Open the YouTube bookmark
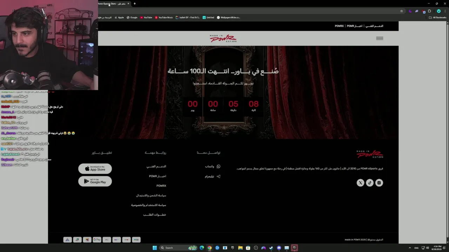The image size is (449, 252). [146, 17]
